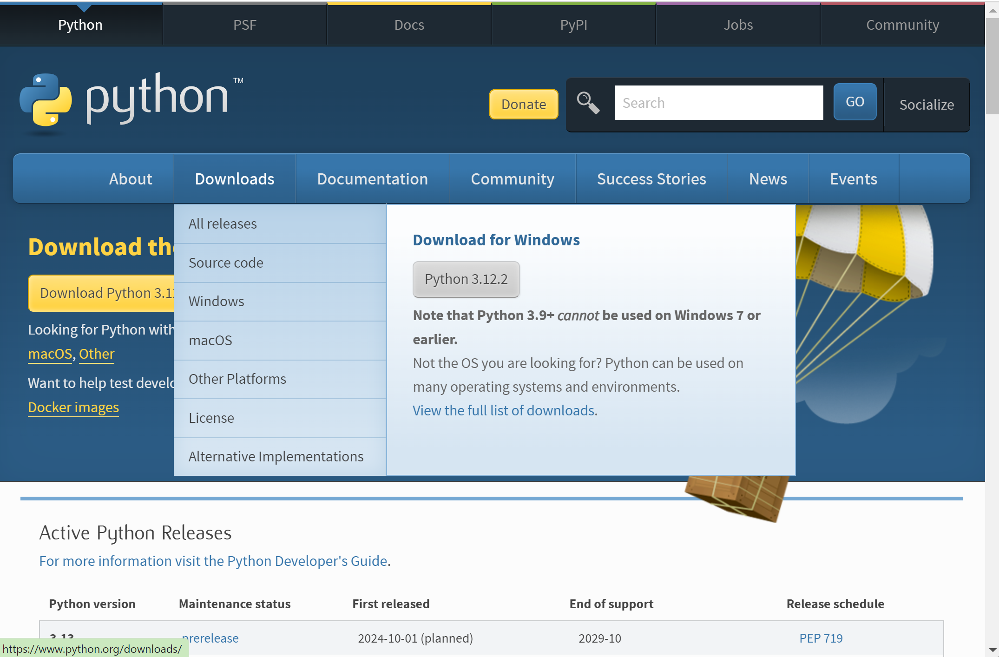
Task: Switch to the PyPI top tab
Action: 573,25
